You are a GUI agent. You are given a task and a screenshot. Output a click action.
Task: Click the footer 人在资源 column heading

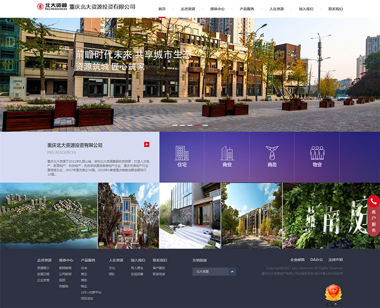[116, 260]
